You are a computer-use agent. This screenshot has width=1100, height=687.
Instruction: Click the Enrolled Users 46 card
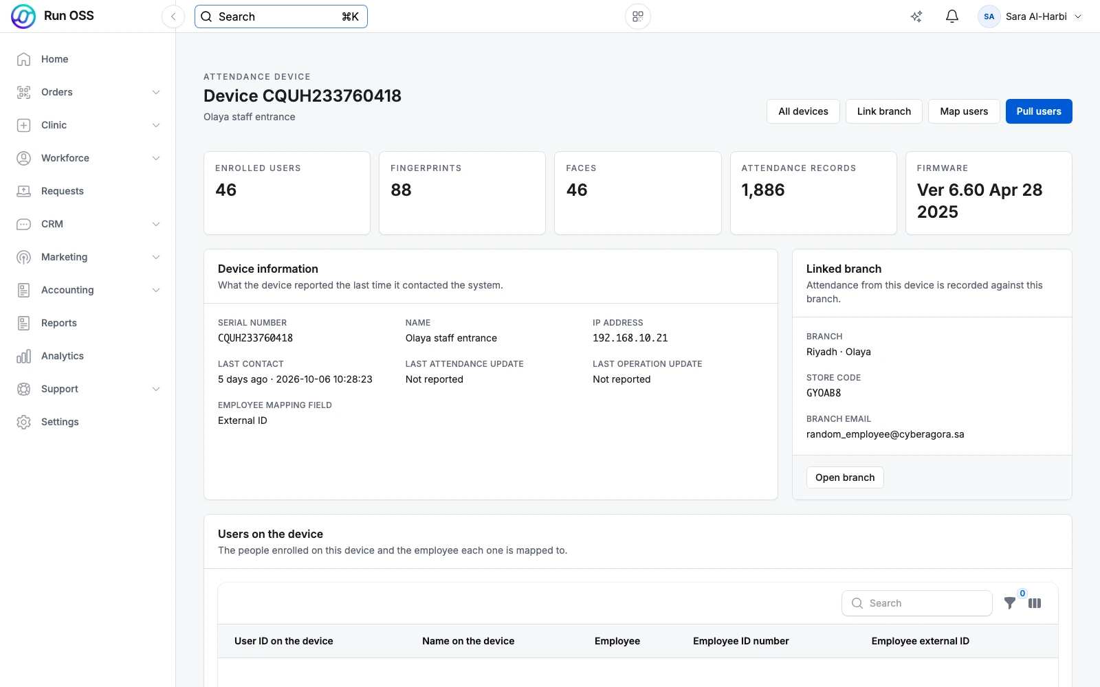(287, 193)
